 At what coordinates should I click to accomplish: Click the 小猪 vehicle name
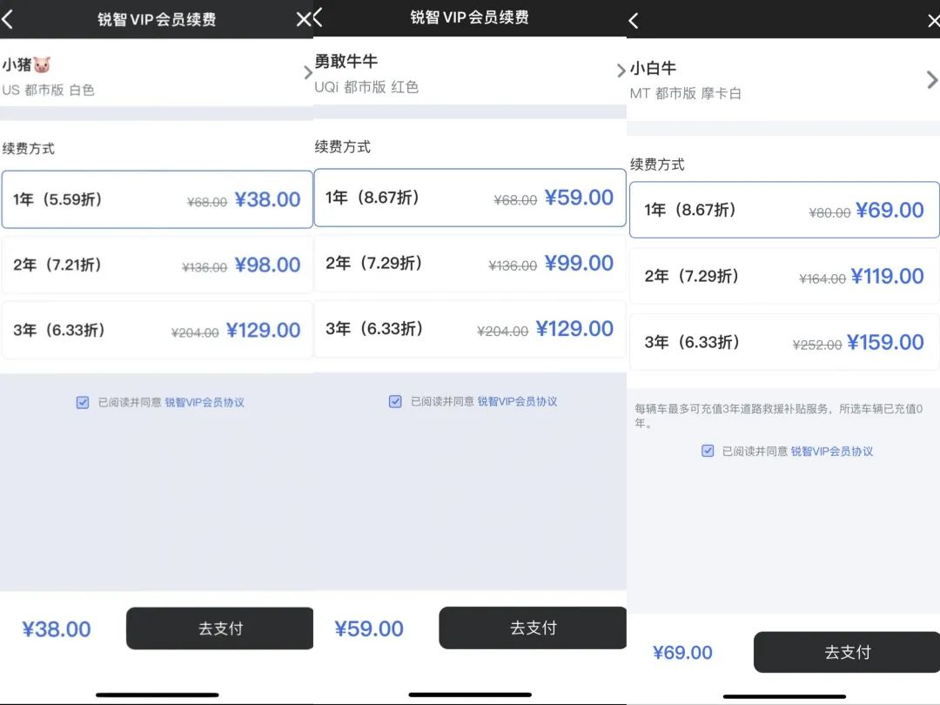pyautogui.click(x=17, y=64)
